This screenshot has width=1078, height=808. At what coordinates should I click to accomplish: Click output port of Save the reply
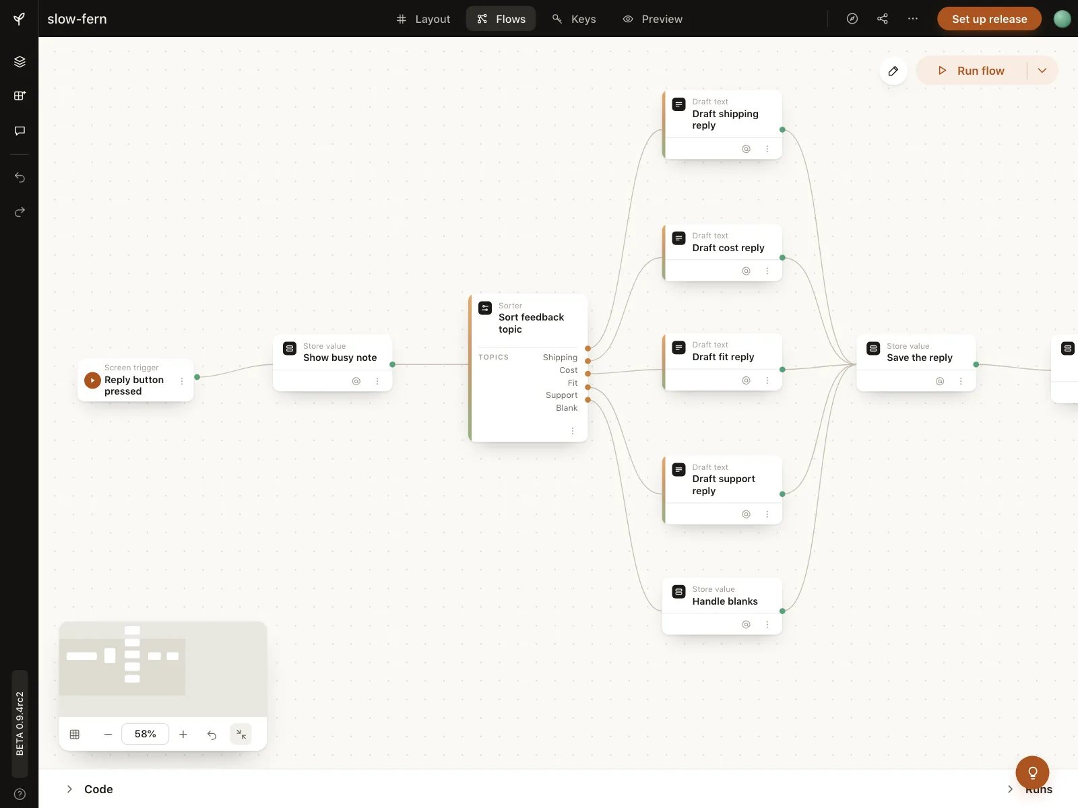tap(976, 364)
